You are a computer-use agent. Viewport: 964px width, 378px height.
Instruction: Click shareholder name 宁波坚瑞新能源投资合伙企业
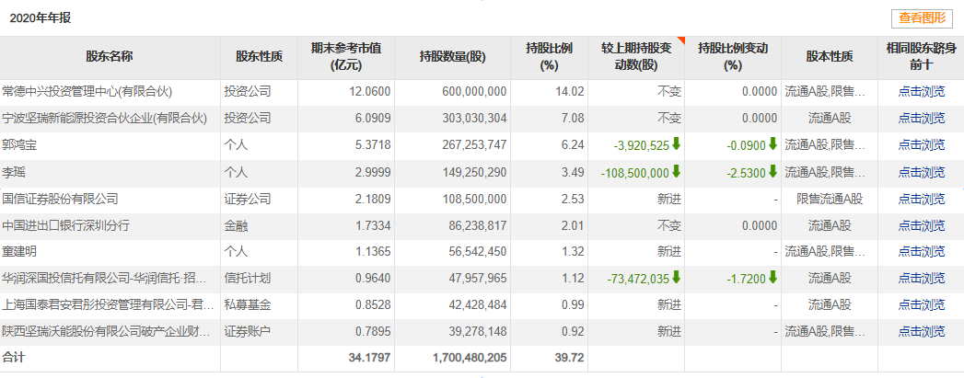[x=105, y=119]
